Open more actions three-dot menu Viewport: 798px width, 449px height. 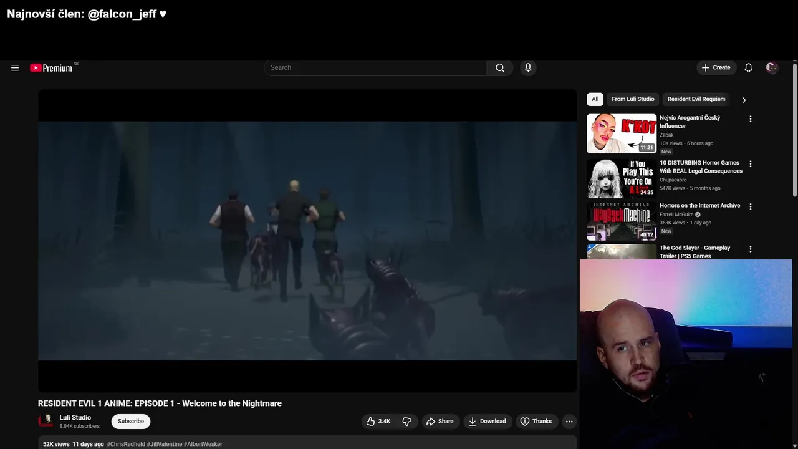point(569,422)
